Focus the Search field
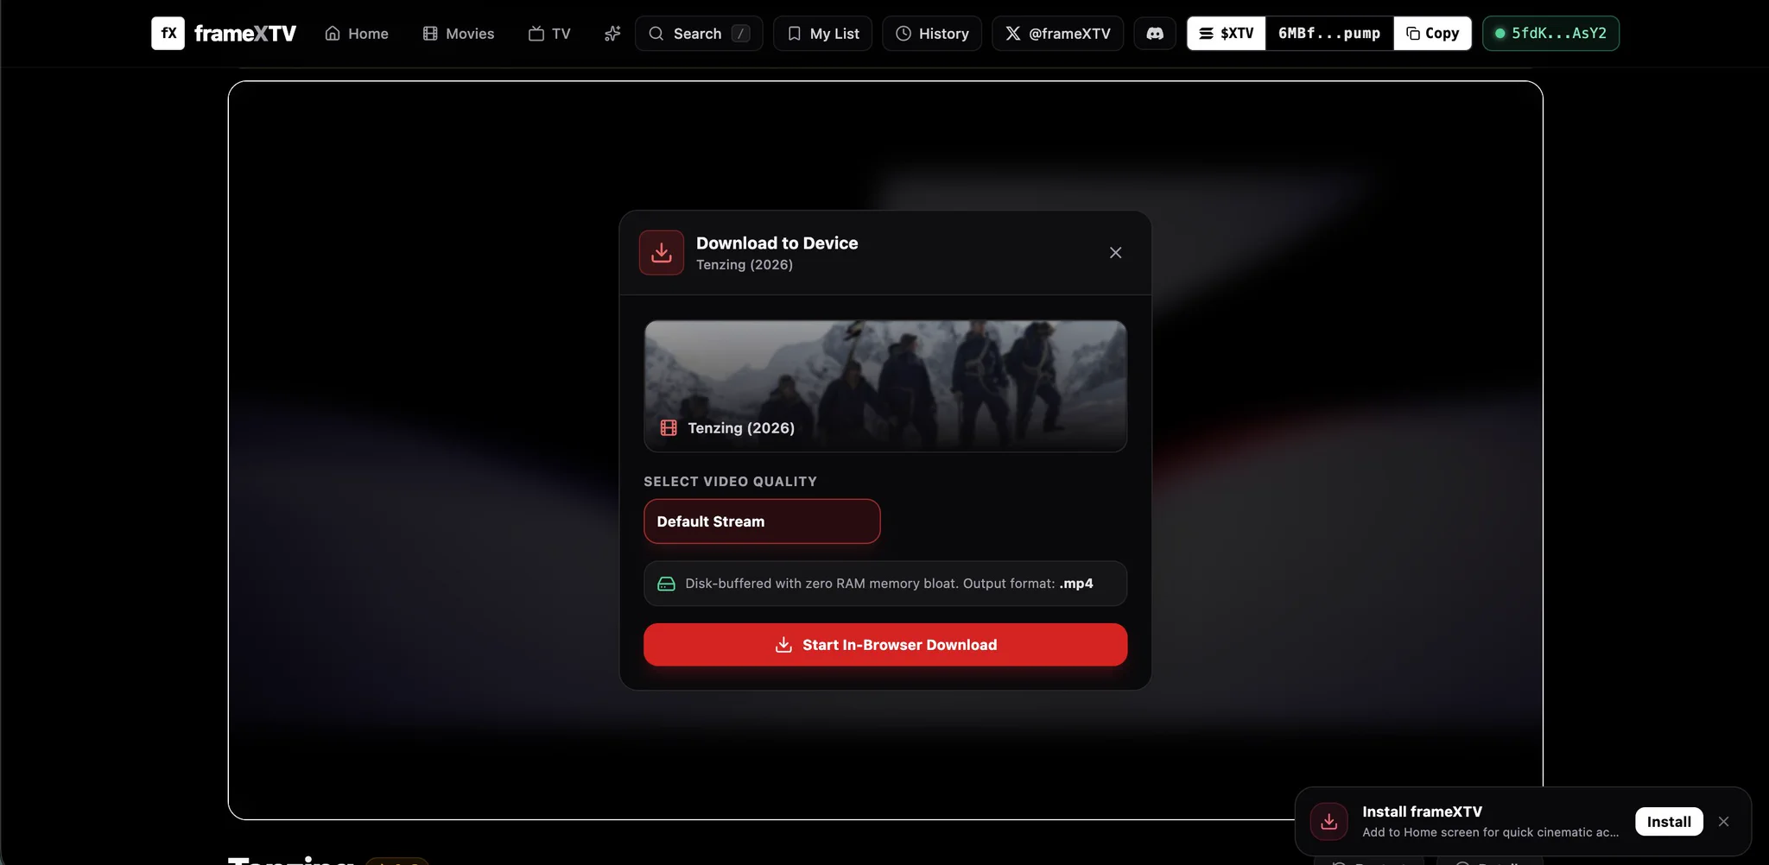 point(699,33)
